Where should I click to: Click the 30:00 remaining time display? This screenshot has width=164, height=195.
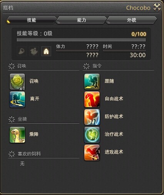coord(138,55)
